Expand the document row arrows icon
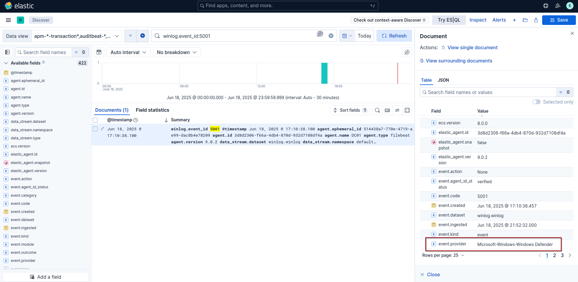 click(102, 129)
